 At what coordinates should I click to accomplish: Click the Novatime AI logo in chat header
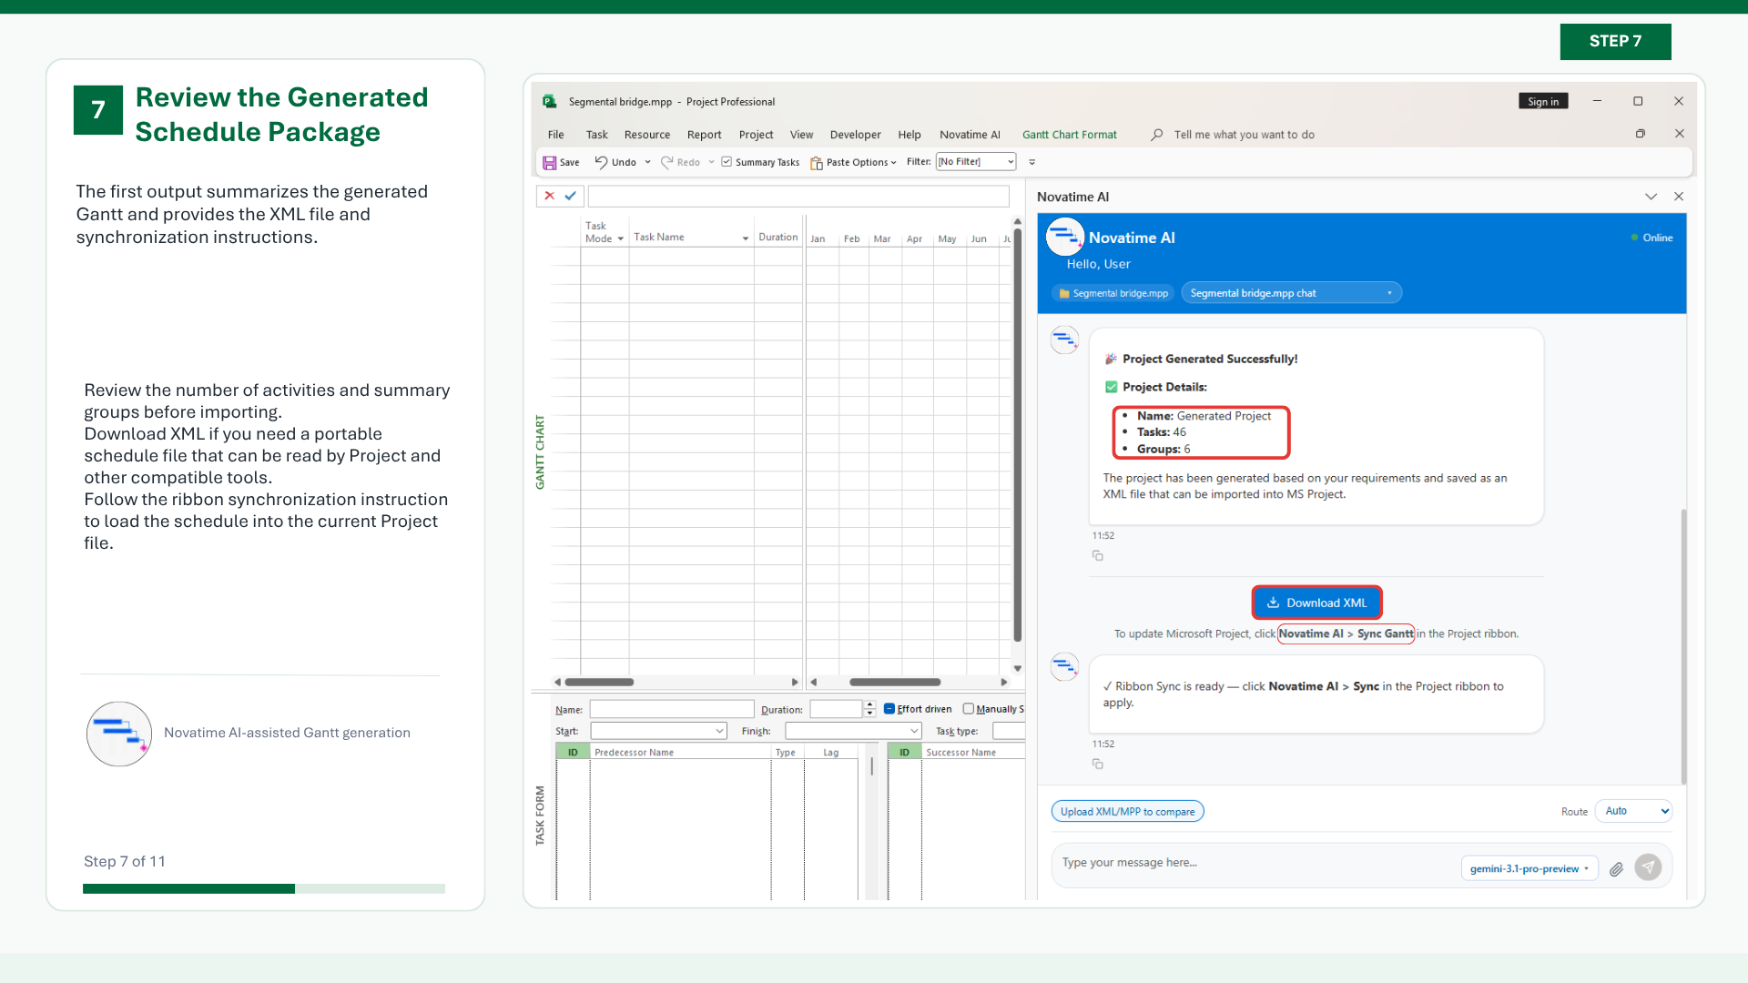(1064, 237)
